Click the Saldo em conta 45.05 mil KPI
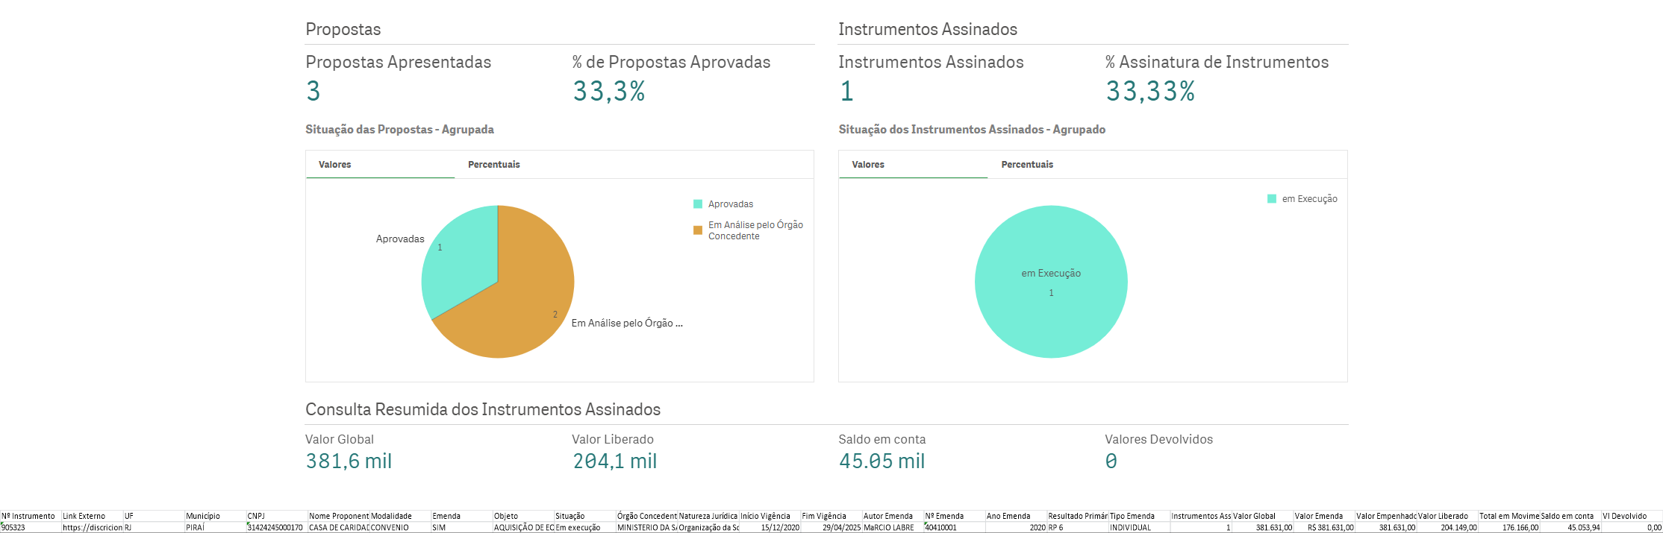 point(882,461)
